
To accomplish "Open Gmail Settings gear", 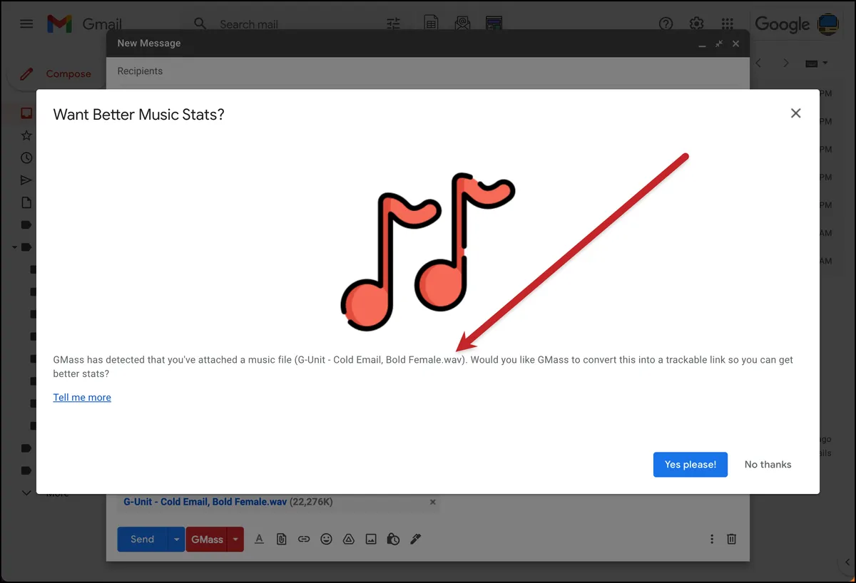I will pos(697,24).
